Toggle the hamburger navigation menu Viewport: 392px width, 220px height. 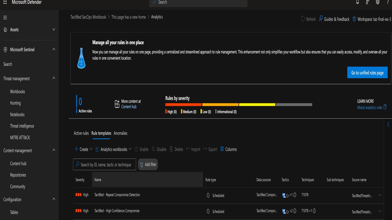5,18
